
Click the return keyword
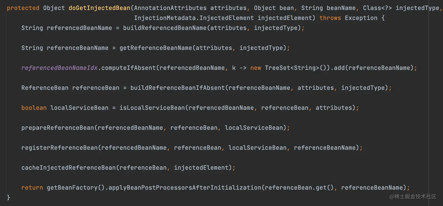pyautogui.click(x=32, y=188)
